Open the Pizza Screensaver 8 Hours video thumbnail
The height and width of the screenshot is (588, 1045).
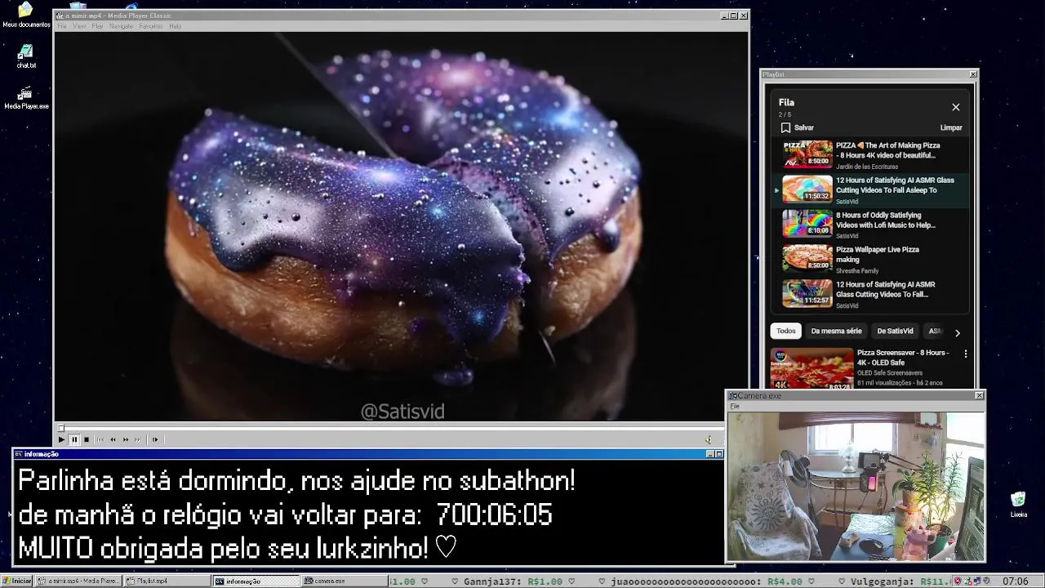[x=812, y=369]
